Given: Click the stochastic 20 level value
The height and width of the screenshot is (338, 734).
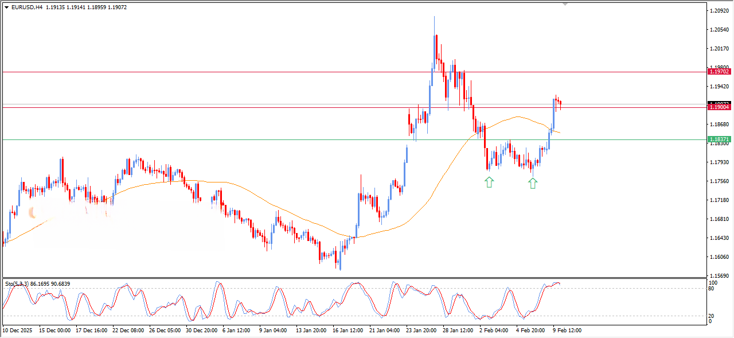Looking at the screenshot, I should click(x=712, y=316).
